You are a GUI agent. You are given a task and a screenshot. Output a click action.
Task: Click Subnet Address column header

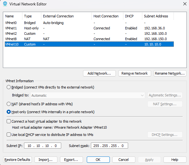158,16
